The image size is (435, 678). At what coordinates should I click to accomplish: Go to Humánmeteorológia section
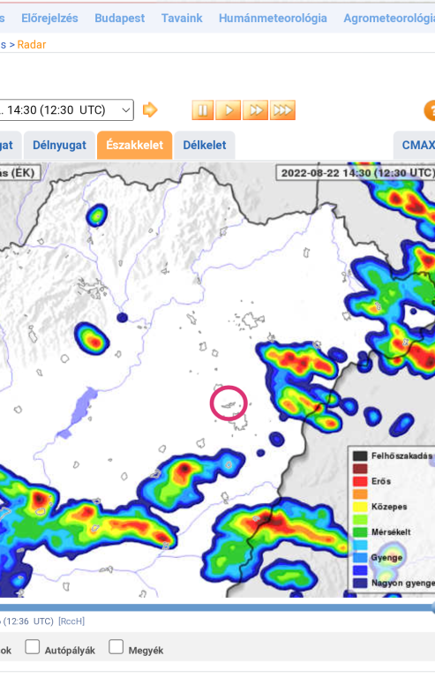click(x=273, y=19)
